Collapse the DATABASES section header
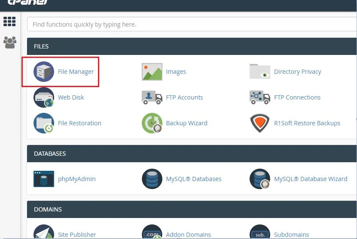 [192, 154]
